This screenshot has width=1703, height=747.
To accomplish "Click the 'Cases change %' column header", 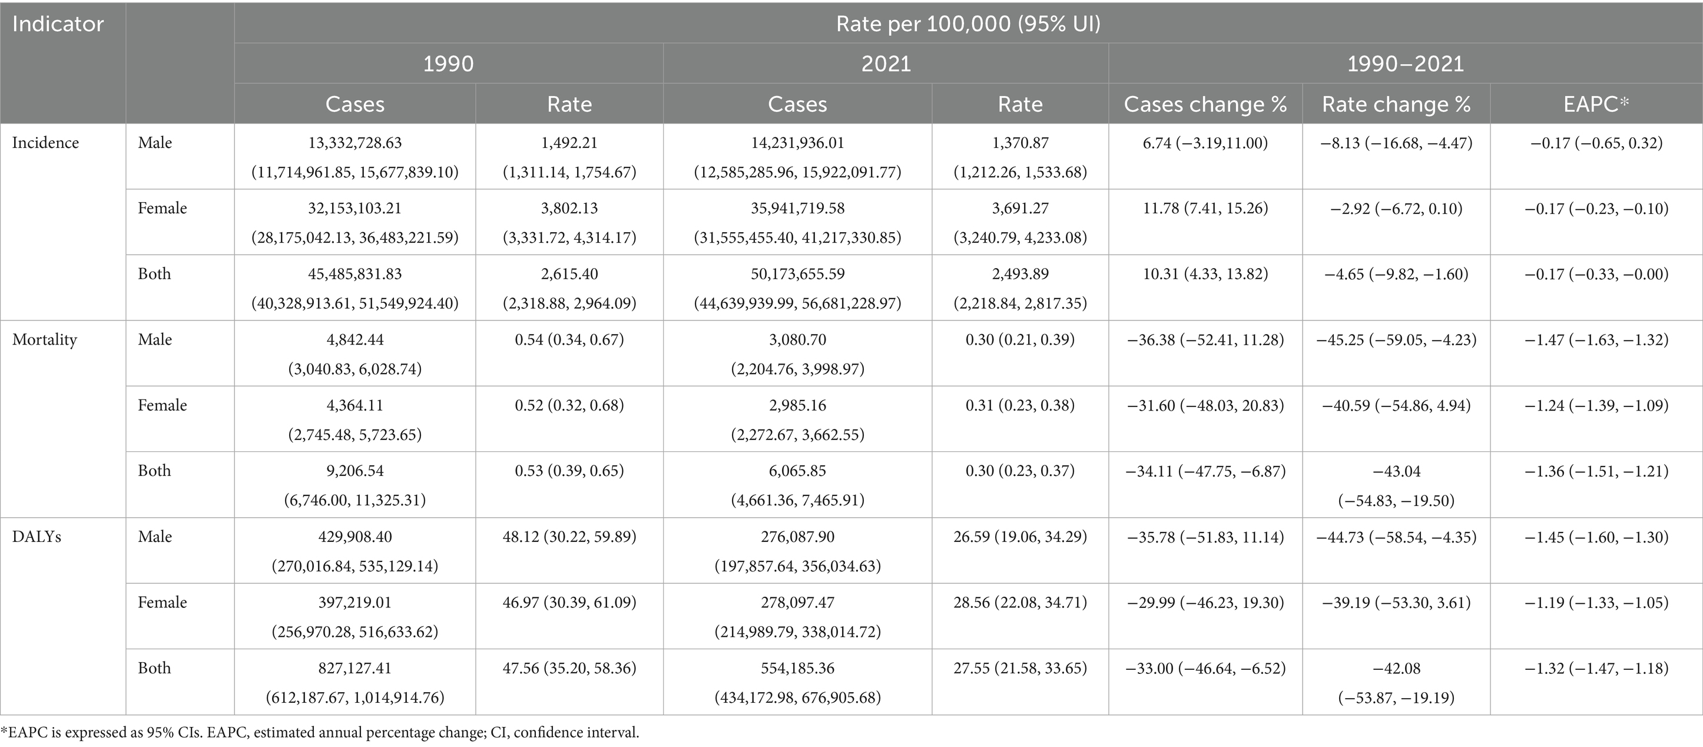I will tap(1205, 104).
